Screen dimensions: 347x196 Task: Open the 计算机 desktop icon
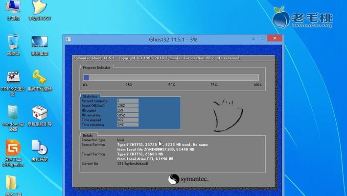pyautogui.click(x=13, y=9)
